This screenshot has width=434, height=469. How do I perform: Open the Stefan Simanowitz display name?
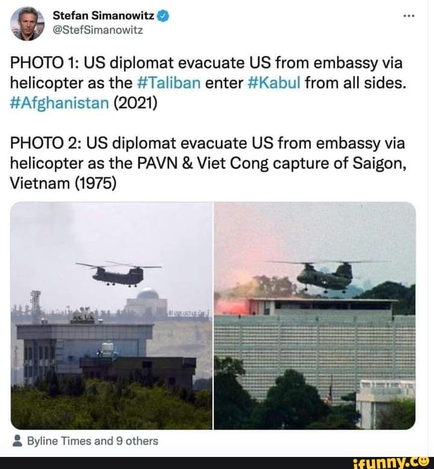(104, 16)
